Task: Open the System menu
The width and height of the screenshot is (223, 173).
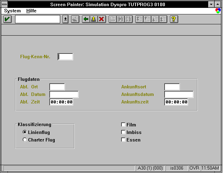Action: 12,11
